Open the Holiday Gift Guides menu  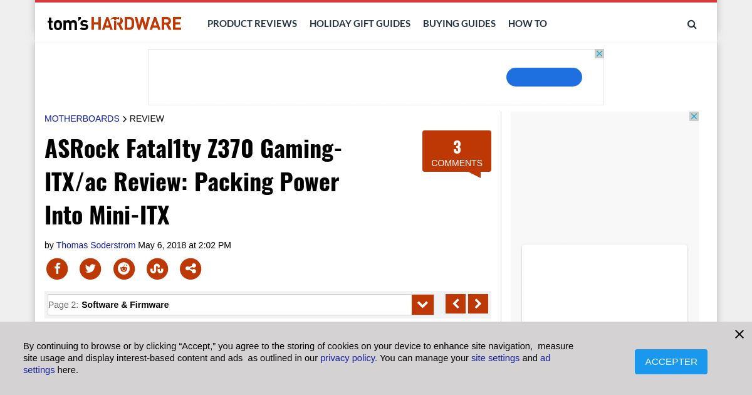point(360,23)
